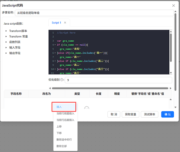The height and width of the screenshot is (152, 180).
Task: Click the code editor scroll-up arrow
Action: pos(171,32)
